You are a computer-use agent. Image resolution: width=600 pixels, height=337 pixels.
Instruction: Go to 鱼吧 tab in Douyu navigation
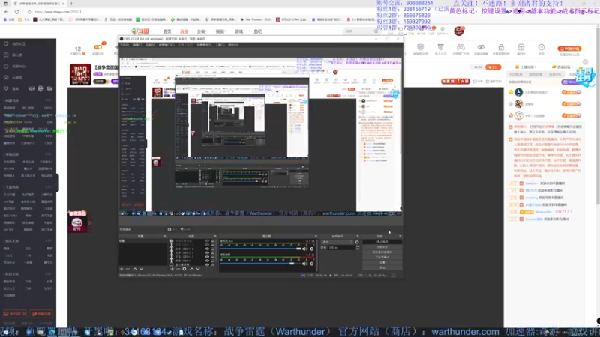[x=258, y=31]
